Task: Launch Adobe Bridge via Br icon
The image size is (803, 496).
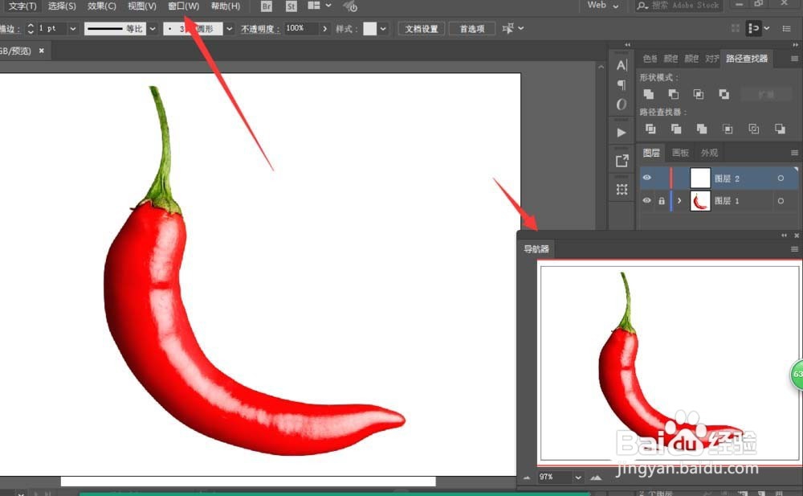Action: pos(267,6)
